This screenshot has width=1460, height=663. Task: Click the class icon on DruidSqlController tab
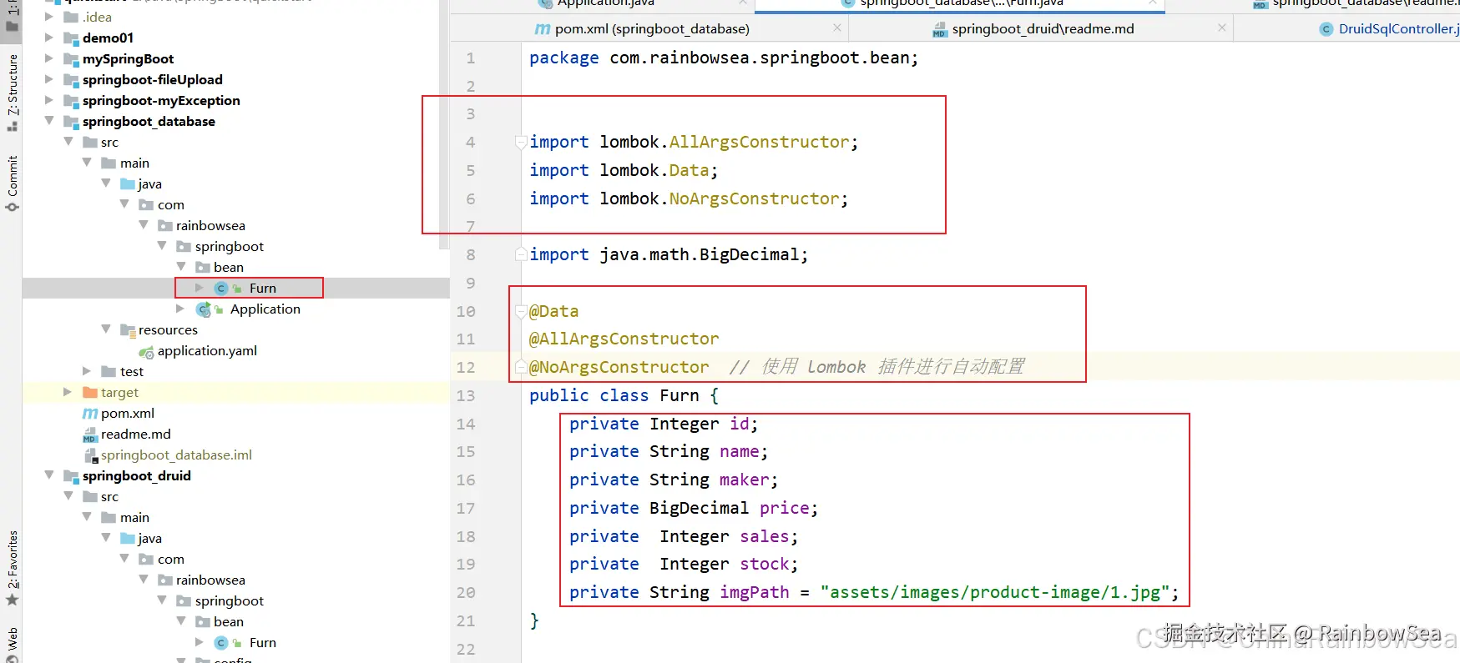(x=1326, y=29)
